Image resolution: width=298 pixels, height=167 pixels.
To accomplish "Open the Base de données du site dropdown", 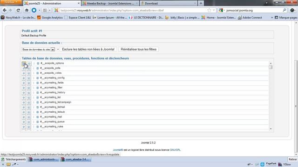I will coord(38,50).
